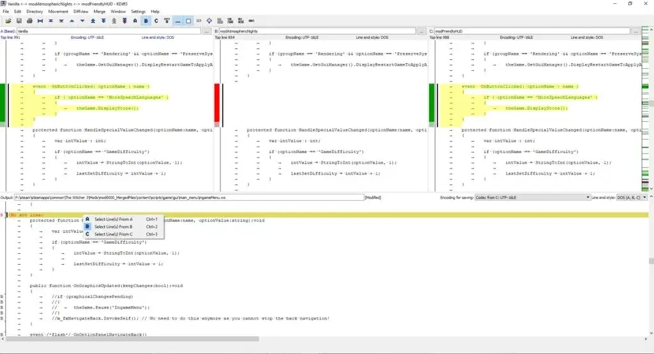Open the Movement menu
Image resolution: width=654 pixels, height=354 pixels.
(58, 11)
